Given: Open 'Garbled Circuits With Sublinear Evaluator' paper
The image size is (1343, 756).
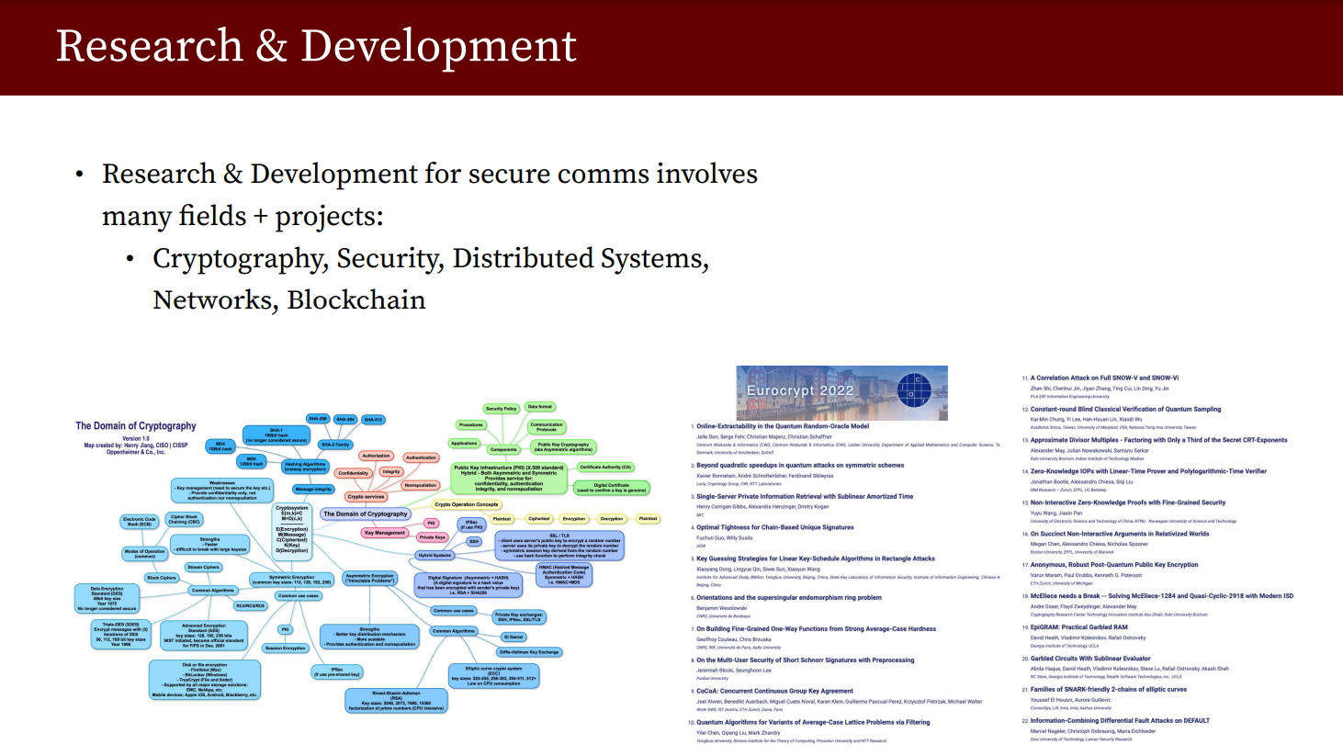Looking at the screenshot, I should point(1089,659).
